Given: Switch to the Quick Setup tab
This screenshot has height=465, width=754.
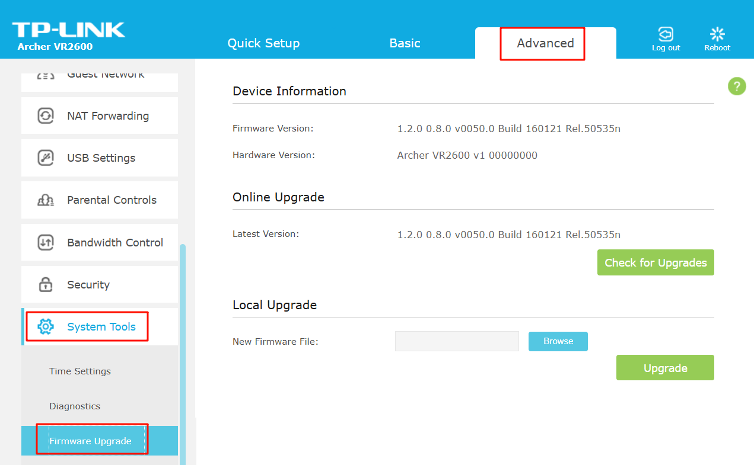Looking at the screenshot, I should 263,43.
